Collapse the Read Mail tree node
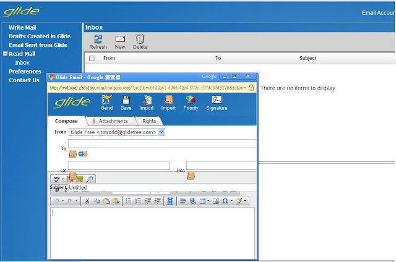This screenshot has height=262, width=396. click(5, 54)
